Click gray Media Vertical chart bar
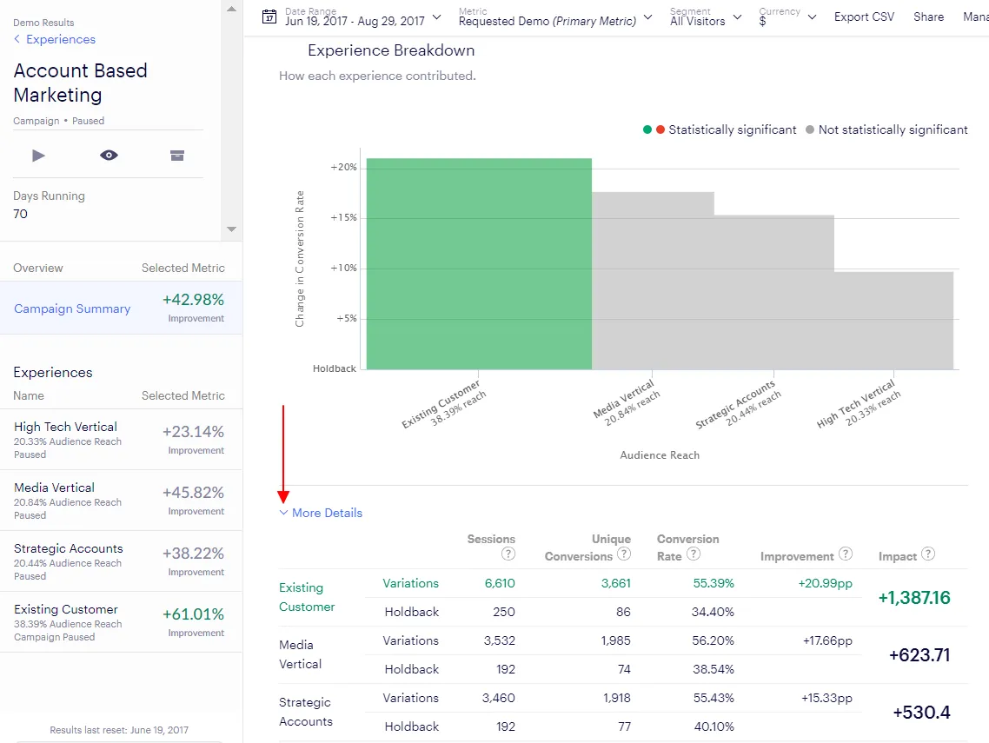 click(653, 281)
